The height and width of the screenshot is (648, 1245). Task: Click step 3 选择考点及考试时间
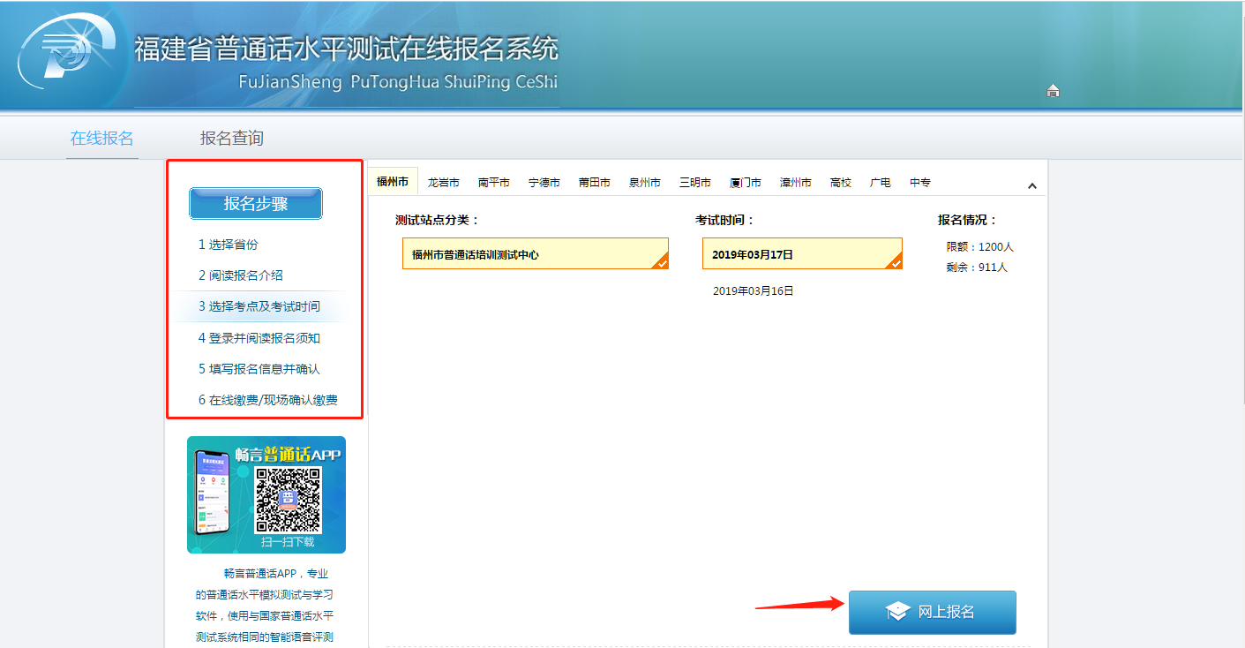(x=259, y=306)
